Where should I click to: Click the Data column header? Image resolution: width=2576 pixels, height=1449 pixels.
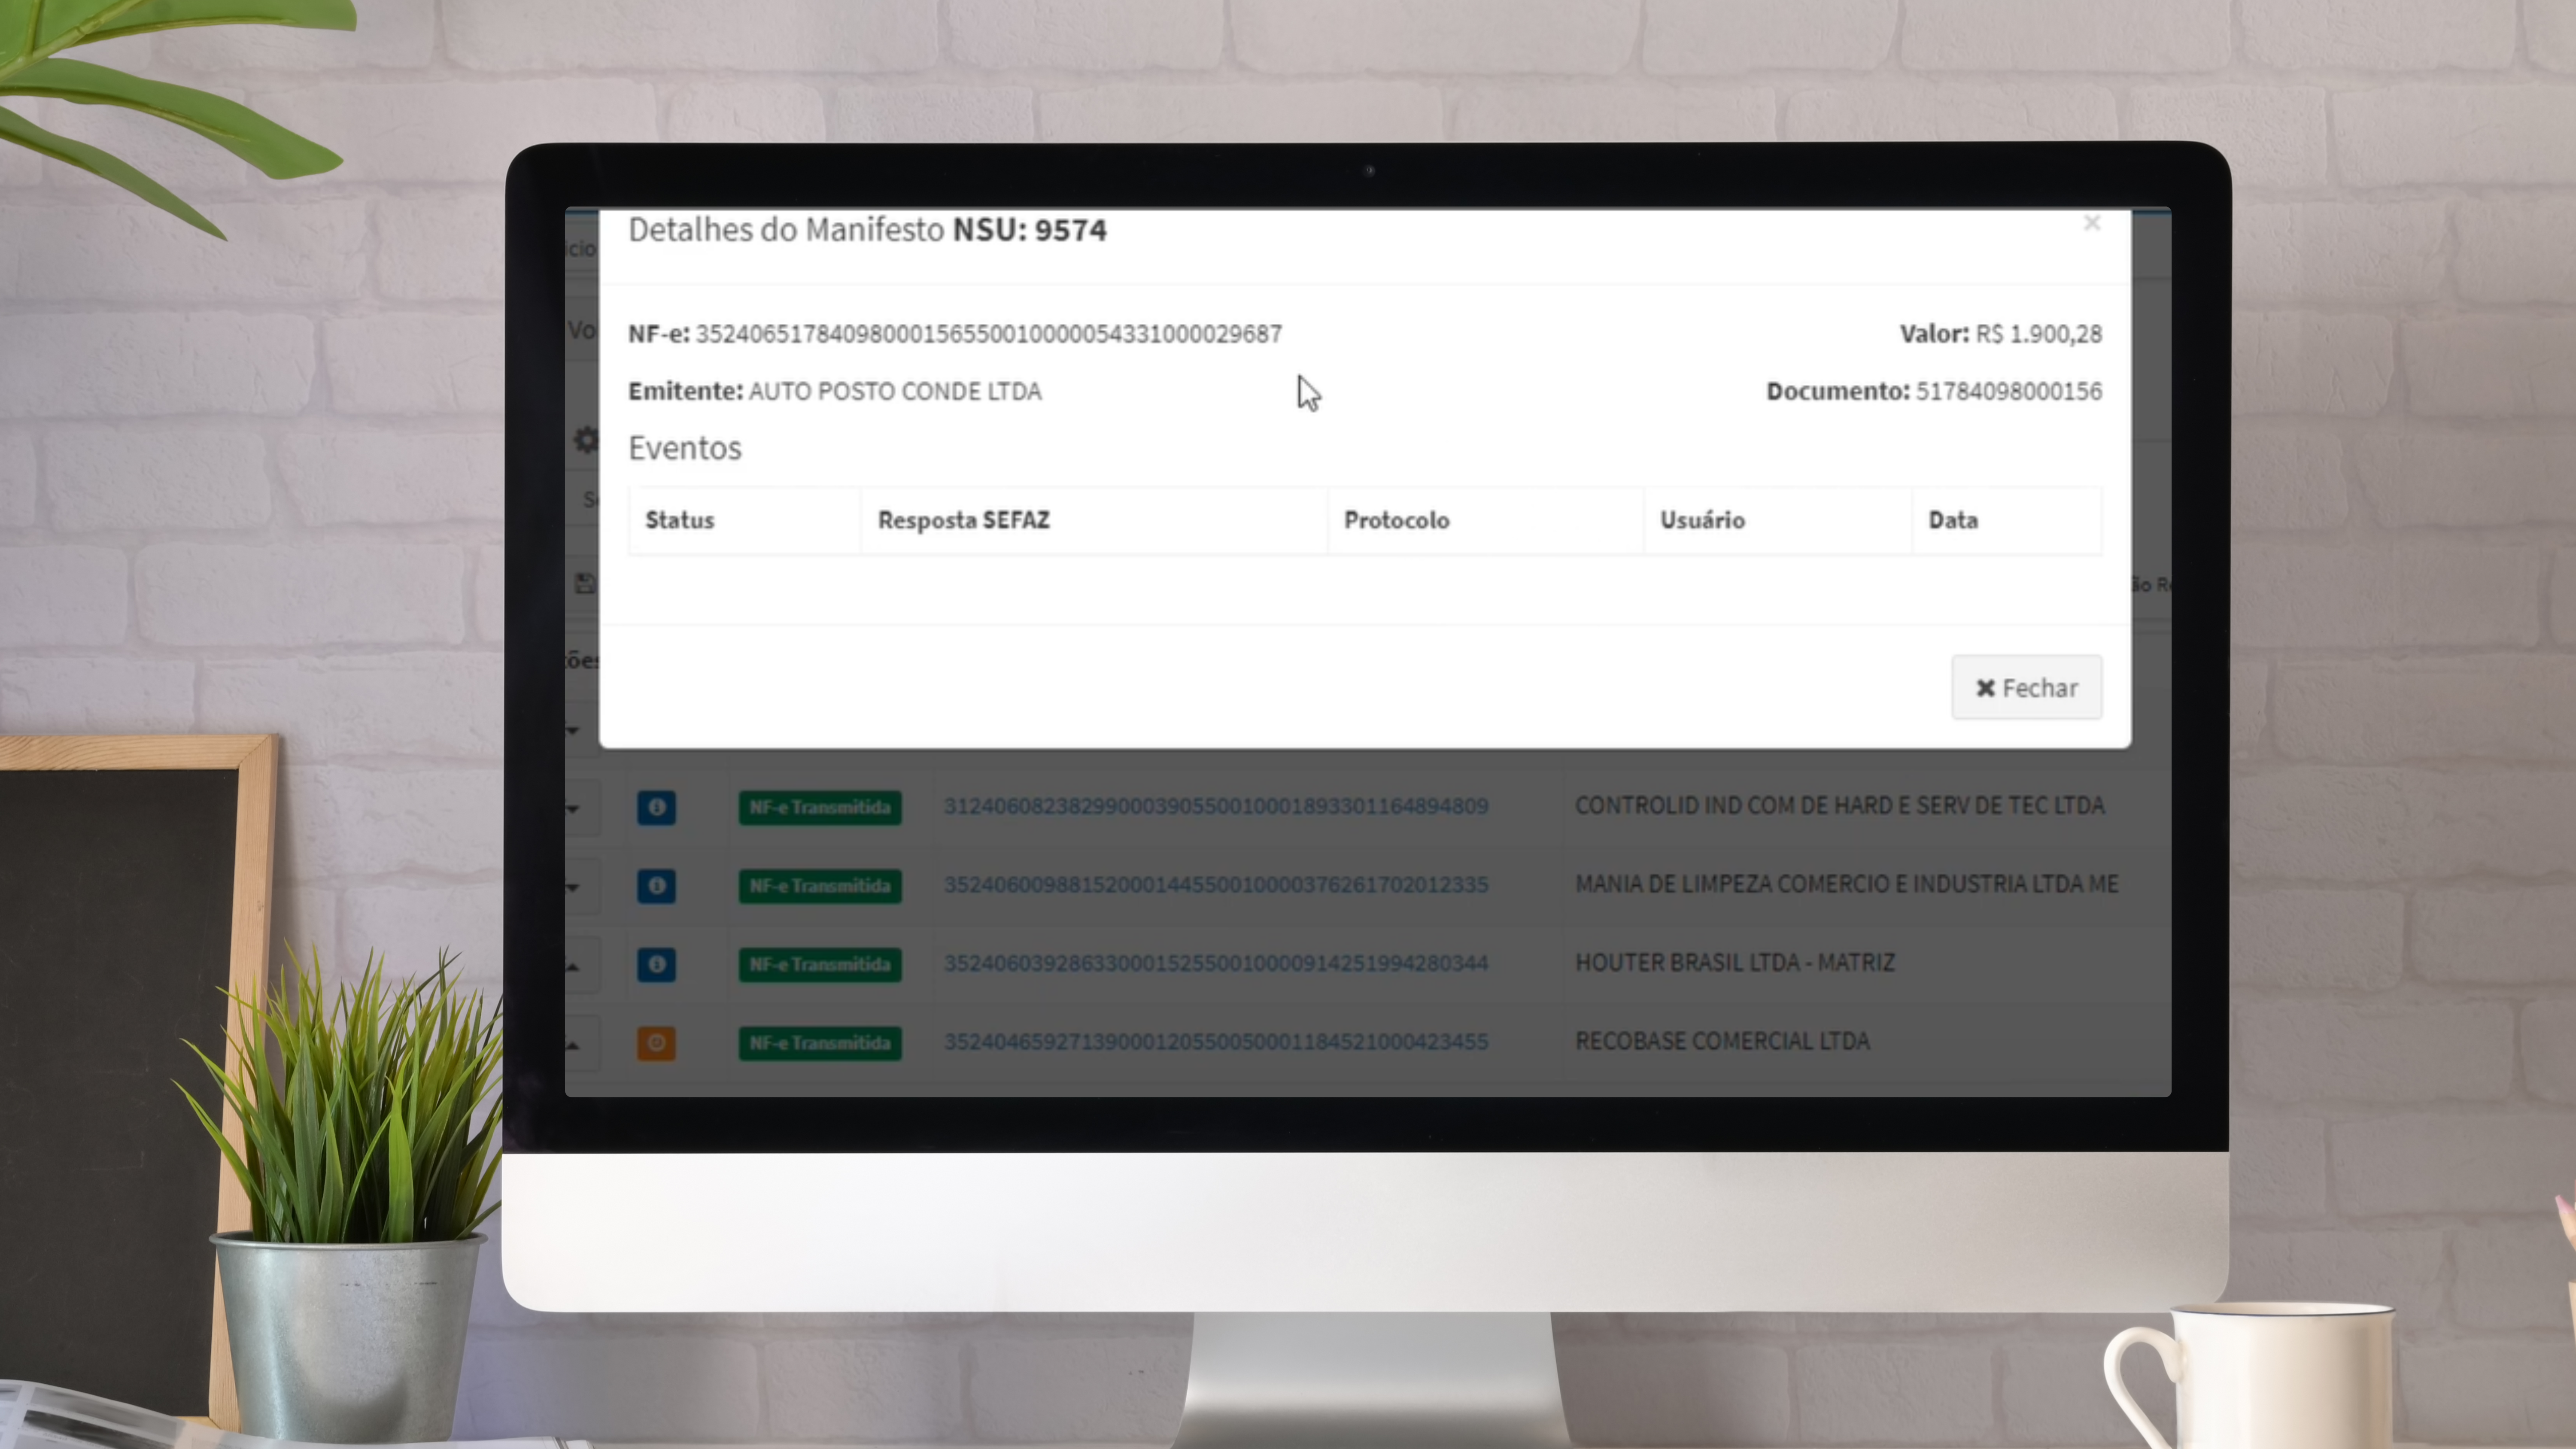coord(1952,520)
